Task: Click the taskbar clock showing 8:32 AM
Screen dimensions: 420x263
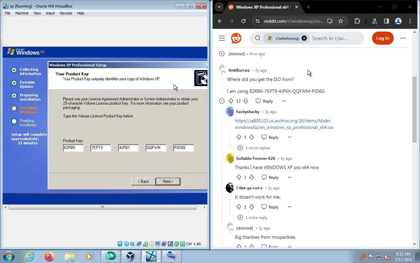Action: pos(403,256)
